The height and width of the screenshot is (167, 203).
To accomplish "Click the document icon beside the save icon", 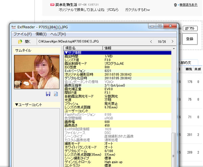I will pos(56,94).
